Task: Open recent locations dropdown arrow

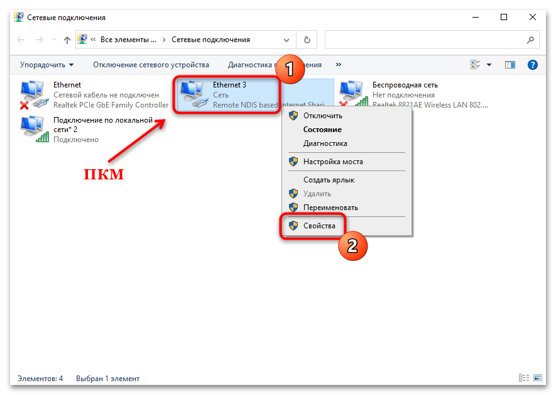Action: click(54, 40)
